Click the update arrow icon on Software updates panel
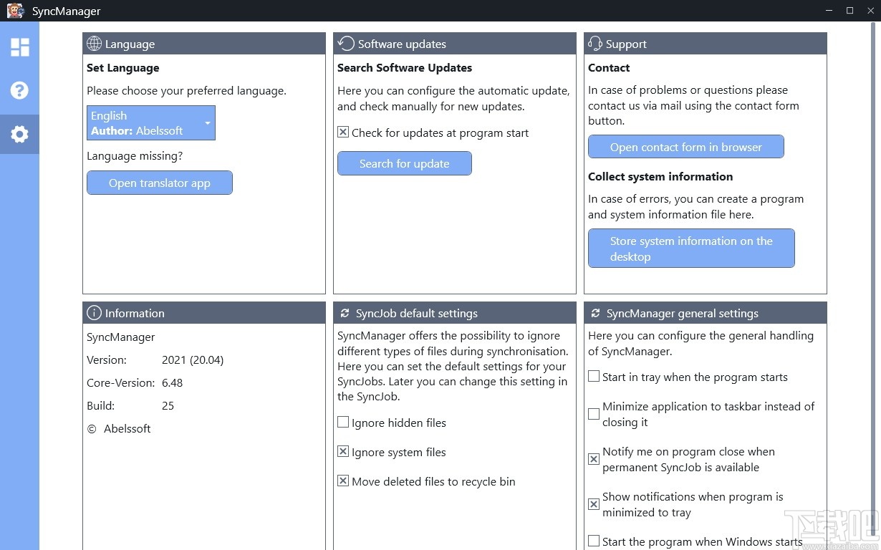 tap(346, 43)
